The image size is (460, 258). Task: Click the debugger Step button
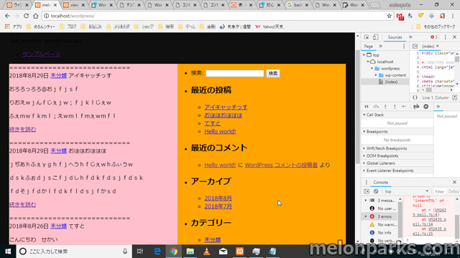point(404,107)
